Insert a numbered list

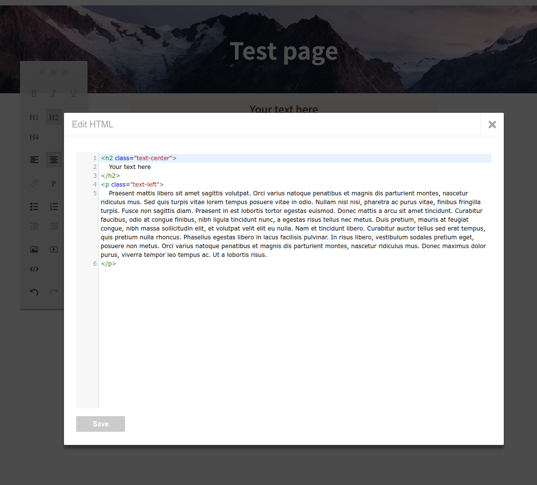[x=53, y=207]
